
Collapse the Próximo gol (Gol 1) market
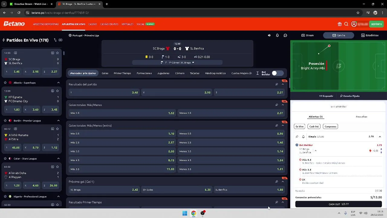pyautogui.click(x=283, y=182)
